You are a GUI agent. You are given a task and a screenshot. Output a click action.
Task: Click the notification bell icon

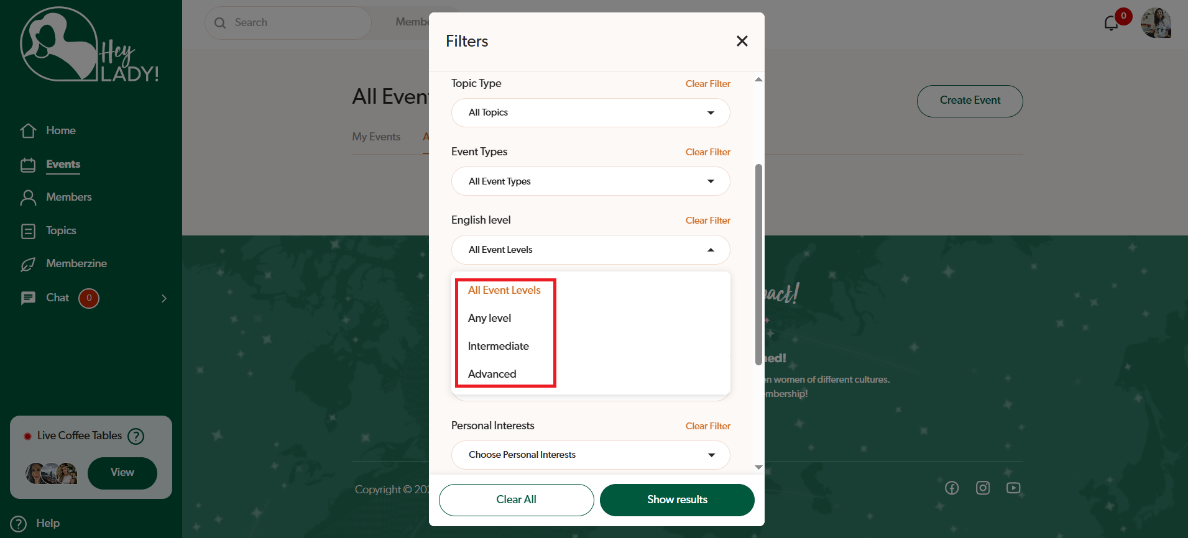coord(1111,24)
